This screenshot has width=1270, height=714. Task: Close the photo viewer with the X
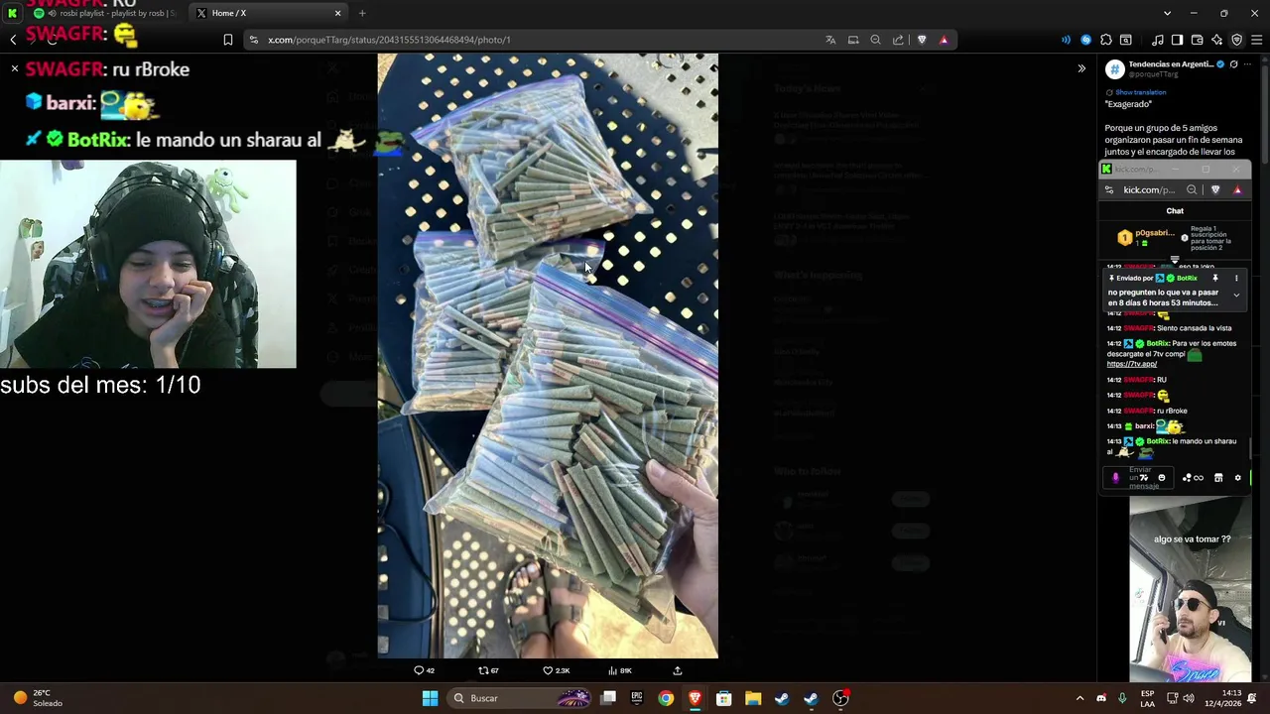15,68
